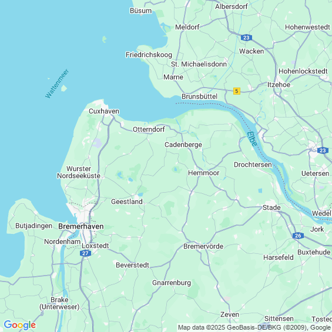Open the Google logo link
Viewport: 332px width, 332px height.
click(20, 325)
